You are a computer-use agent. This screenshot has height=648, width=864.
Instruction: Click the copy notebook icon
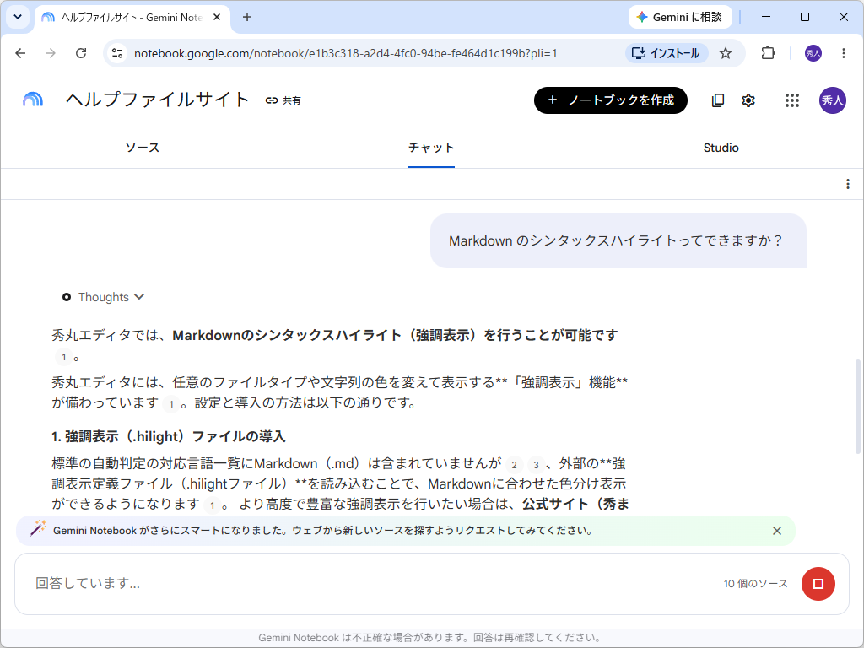(x=717, y=100)
